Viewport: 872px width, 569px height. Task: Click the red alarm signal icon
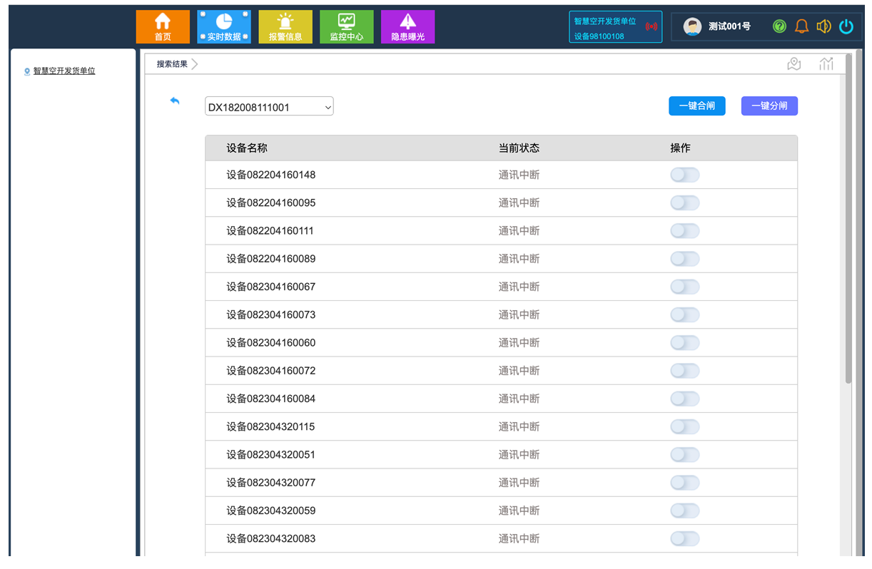click(651, 27)
